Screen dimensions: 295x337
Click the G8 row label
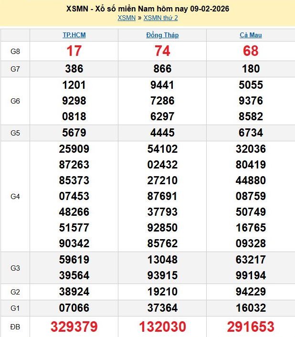click(x=15, y=51)
